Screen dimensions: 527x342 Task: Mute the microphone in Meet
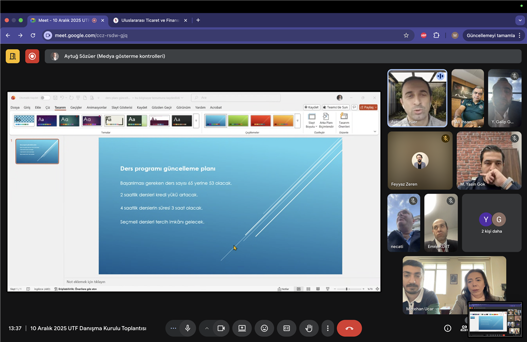tap(187, 328)
